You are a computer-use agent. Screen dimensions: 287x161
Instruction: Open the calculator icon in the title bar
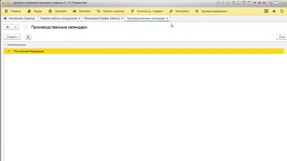pos(244,3)
